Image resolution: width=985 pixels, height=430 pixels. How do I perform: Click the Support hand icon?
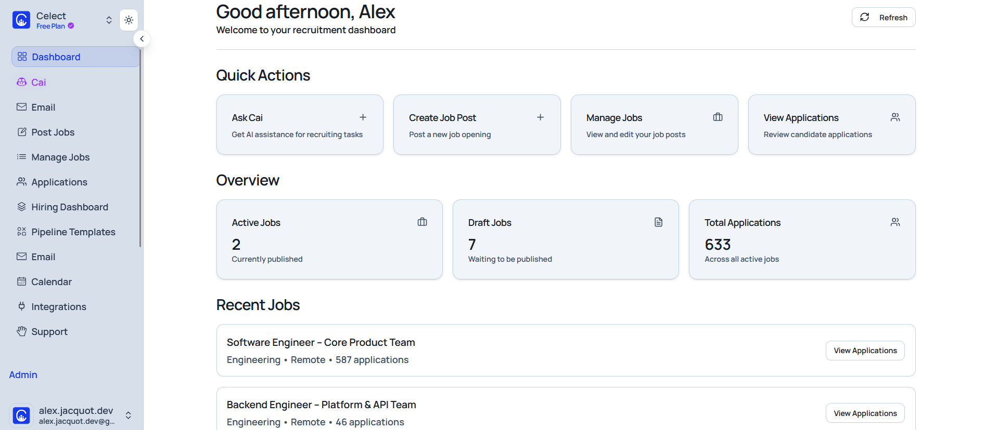21,331
